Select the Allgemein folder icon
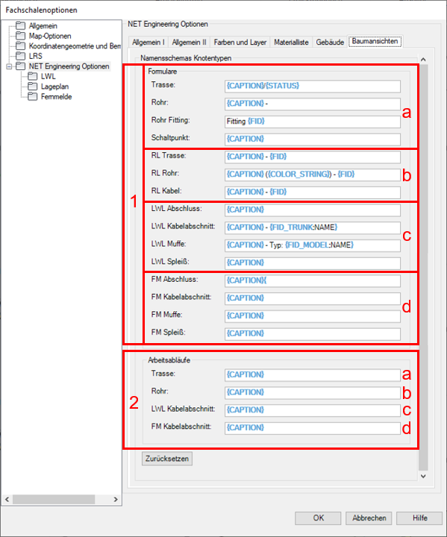 (21, 25)
